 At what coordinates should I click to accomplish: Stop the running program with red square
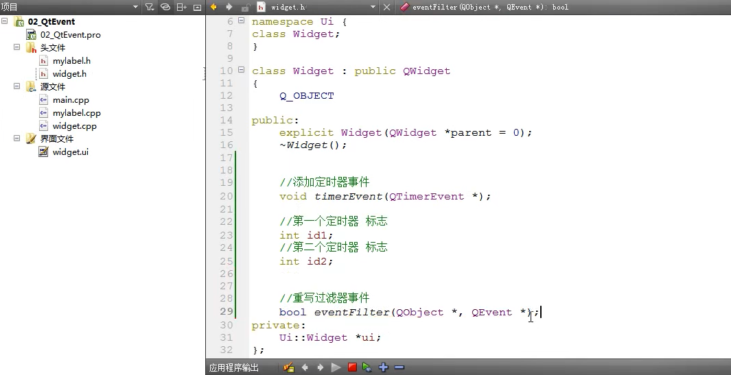coord(352,367)
